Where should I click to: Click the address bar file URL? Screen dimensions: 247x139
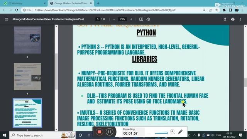point(105,10)
